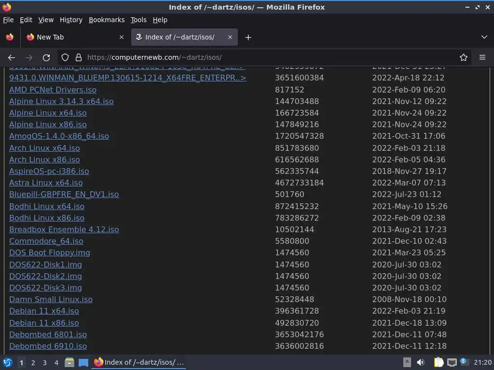Switch to virtual desktop 4
The width and height of the screenshot is (494, 370).
pos(56,363)
